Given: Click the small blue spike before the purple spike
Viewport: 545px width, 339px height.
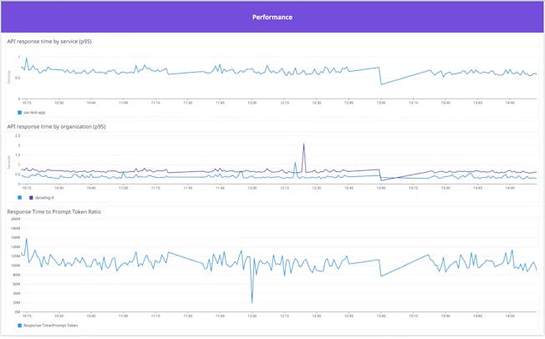Looking at the screenshot, I should pyautogui.click(x=295, y=164).
